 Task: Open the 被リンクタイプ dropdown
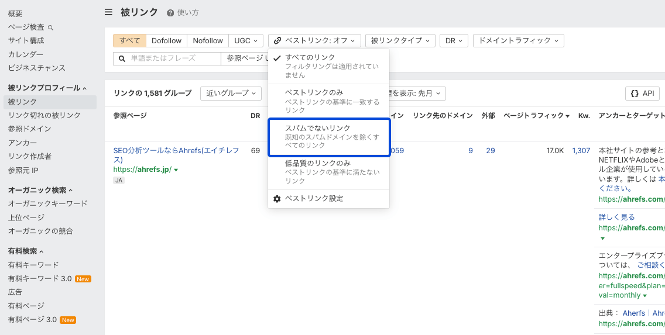400,41
